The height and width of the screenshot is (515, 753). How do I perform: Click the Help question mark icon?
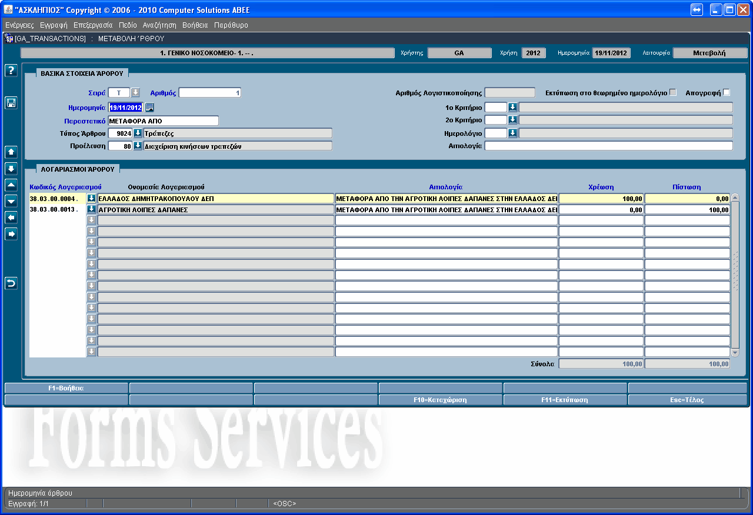[11, 71]
